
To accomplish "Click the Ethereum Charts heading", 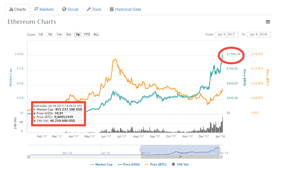I will click(x=32, y=22).
